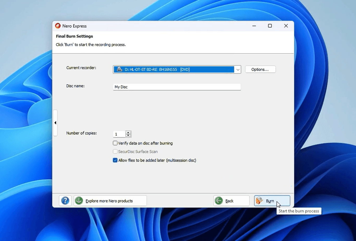The width and height of the screenshot is (356, 241).
Task: Click the disabled SecurDisc Surface Scan checkbox
Action: 115,151
